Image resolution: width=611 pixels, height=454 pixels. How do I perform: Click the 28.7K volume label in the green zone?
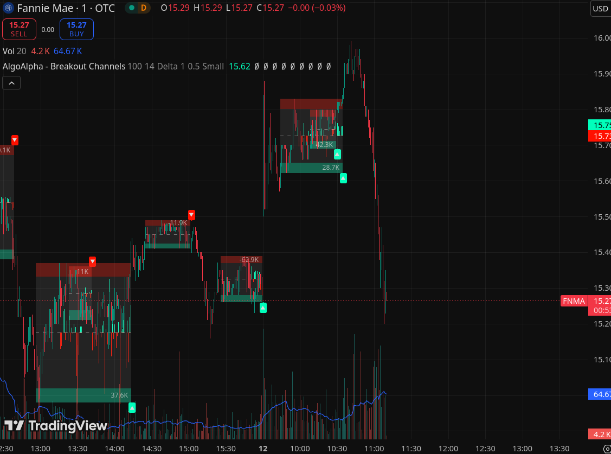[331, 168]
